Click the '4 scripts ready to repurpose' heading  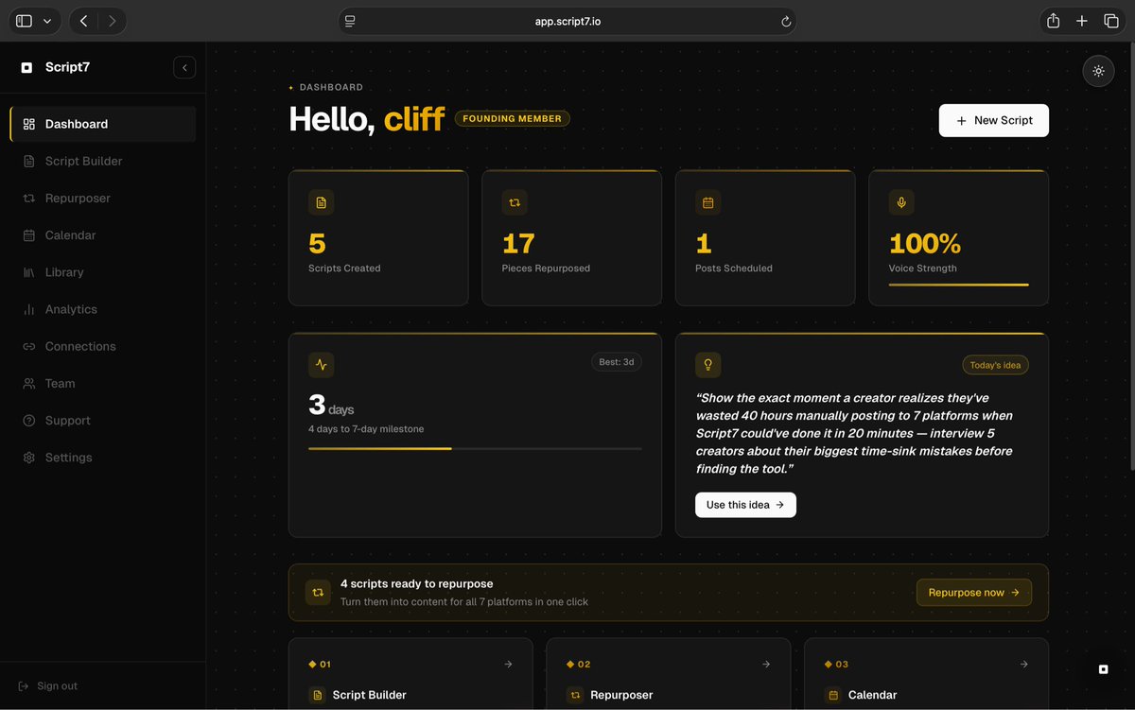coord(417,584)
